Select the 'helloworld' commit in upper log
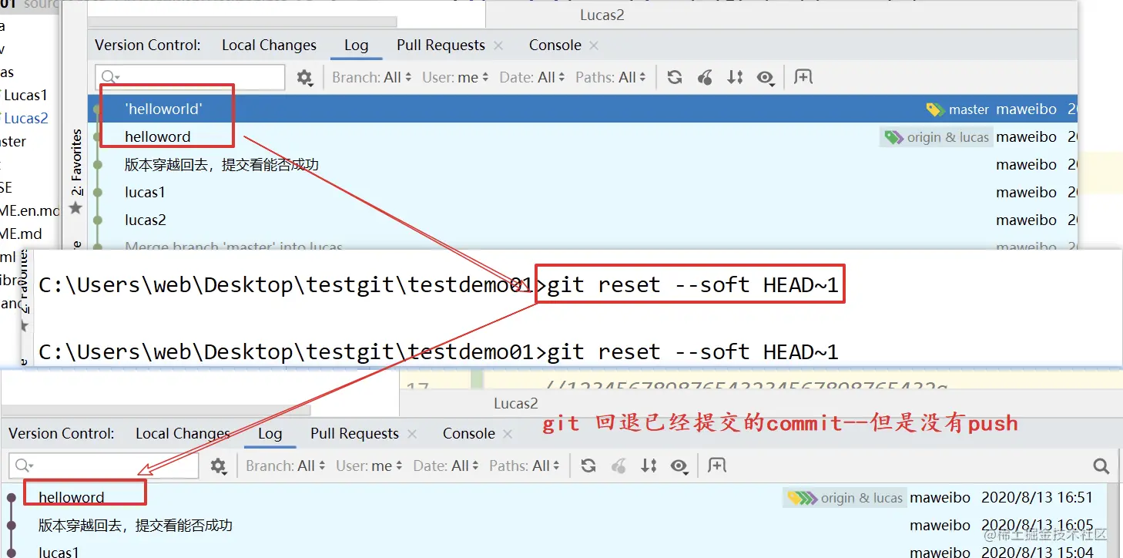1123x558 pixels. pos(582,109)
